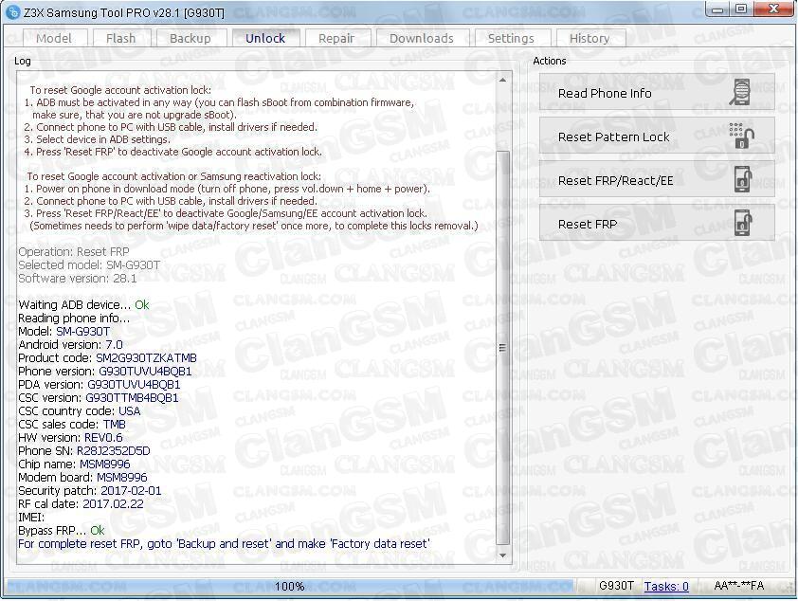Screen dimensions: 798x601
Task: Click the log vertical scrollbar thumb
Action: pyautogui.click(x=503, y=348)
